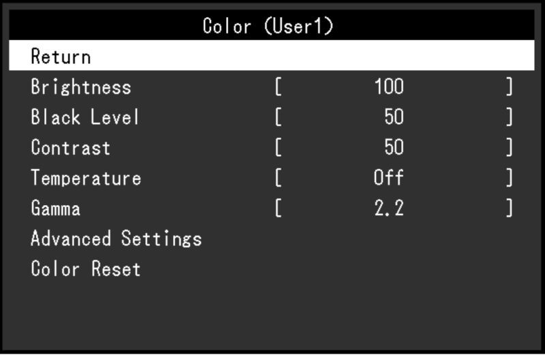Image resolution: width=545 pixels, height=355 pixels.
Task: Click the Black Level value 50
Action: click(x=394, y=117)
